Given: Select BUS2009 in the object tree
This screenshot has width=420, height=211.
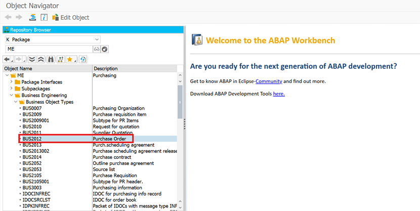Looking at the screenshot, I should (32, 114).
